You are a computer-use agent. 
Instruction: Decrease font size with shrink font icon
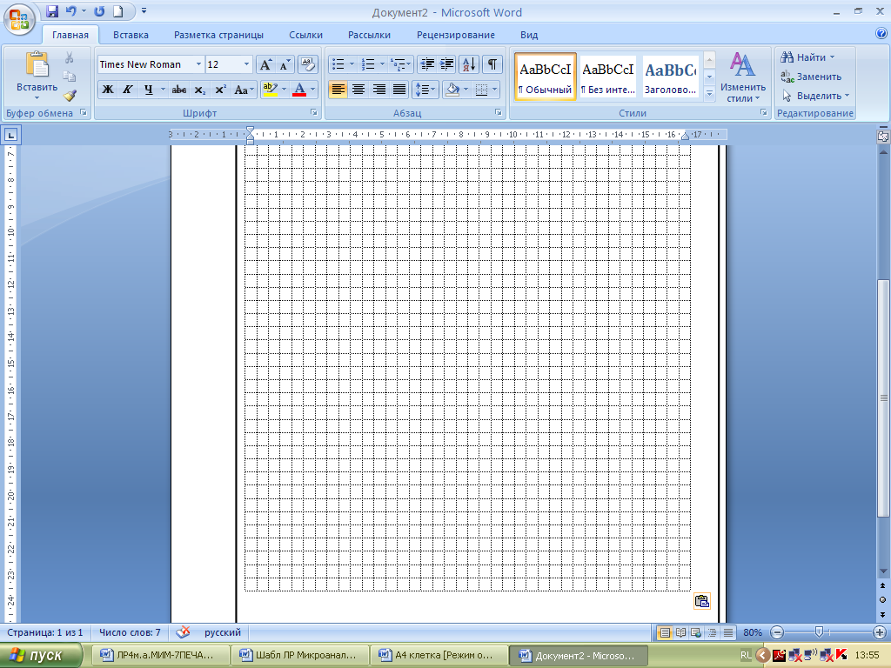point(285,64)
